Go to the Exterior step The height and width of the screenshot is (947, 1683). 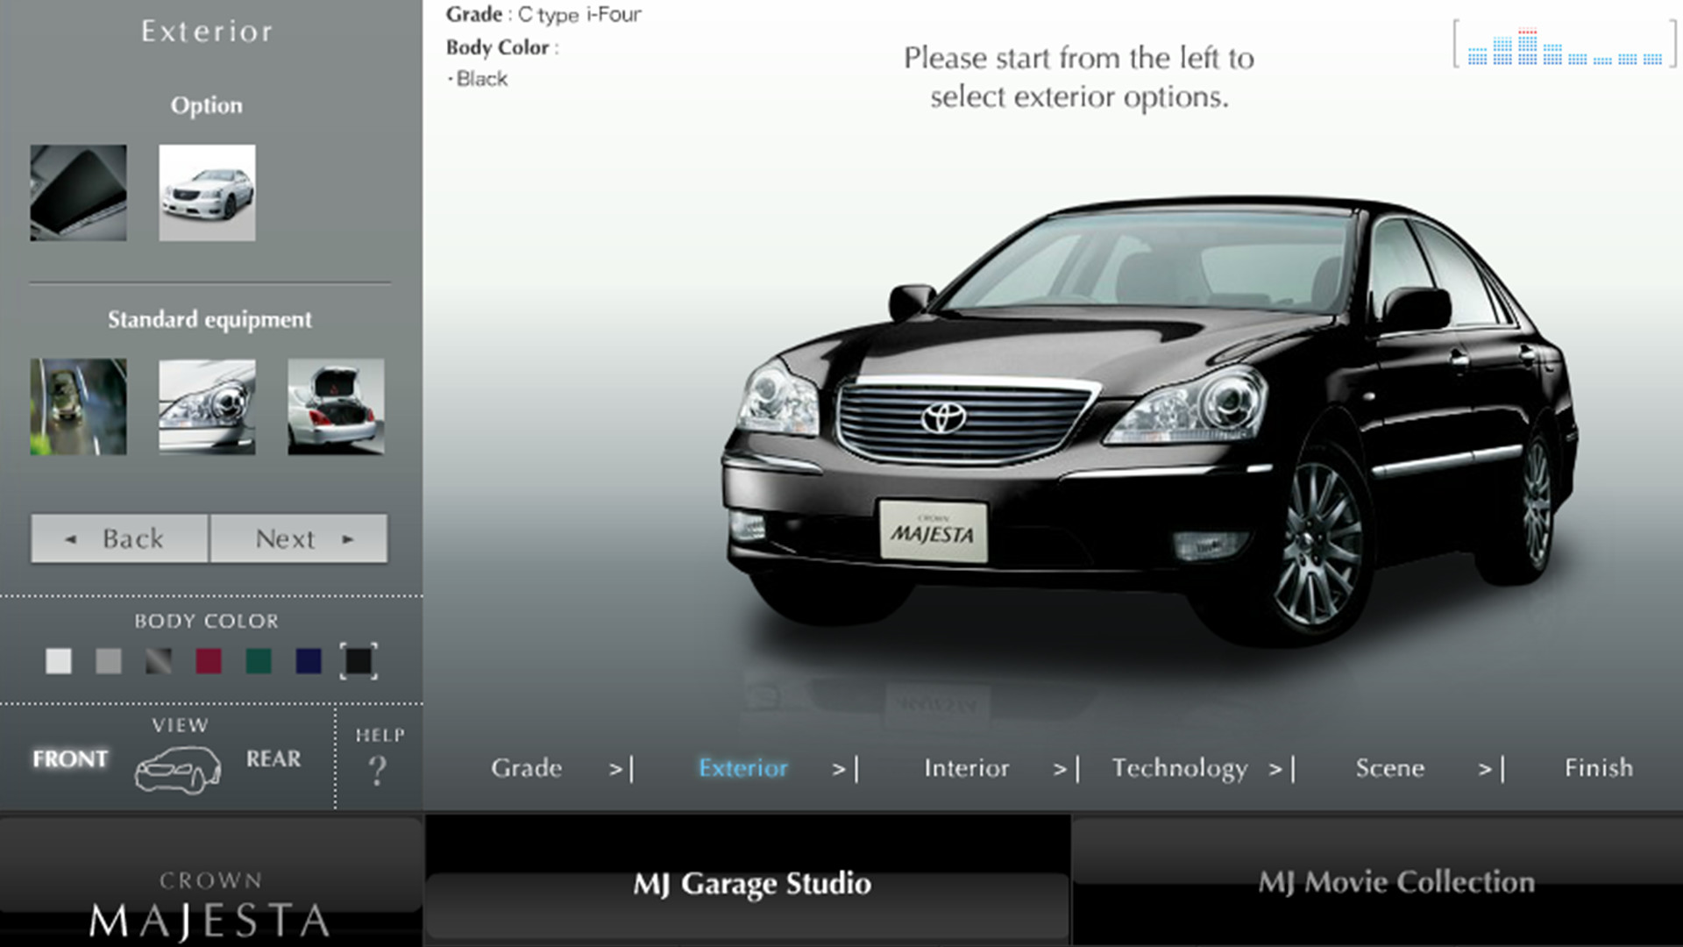743,768
